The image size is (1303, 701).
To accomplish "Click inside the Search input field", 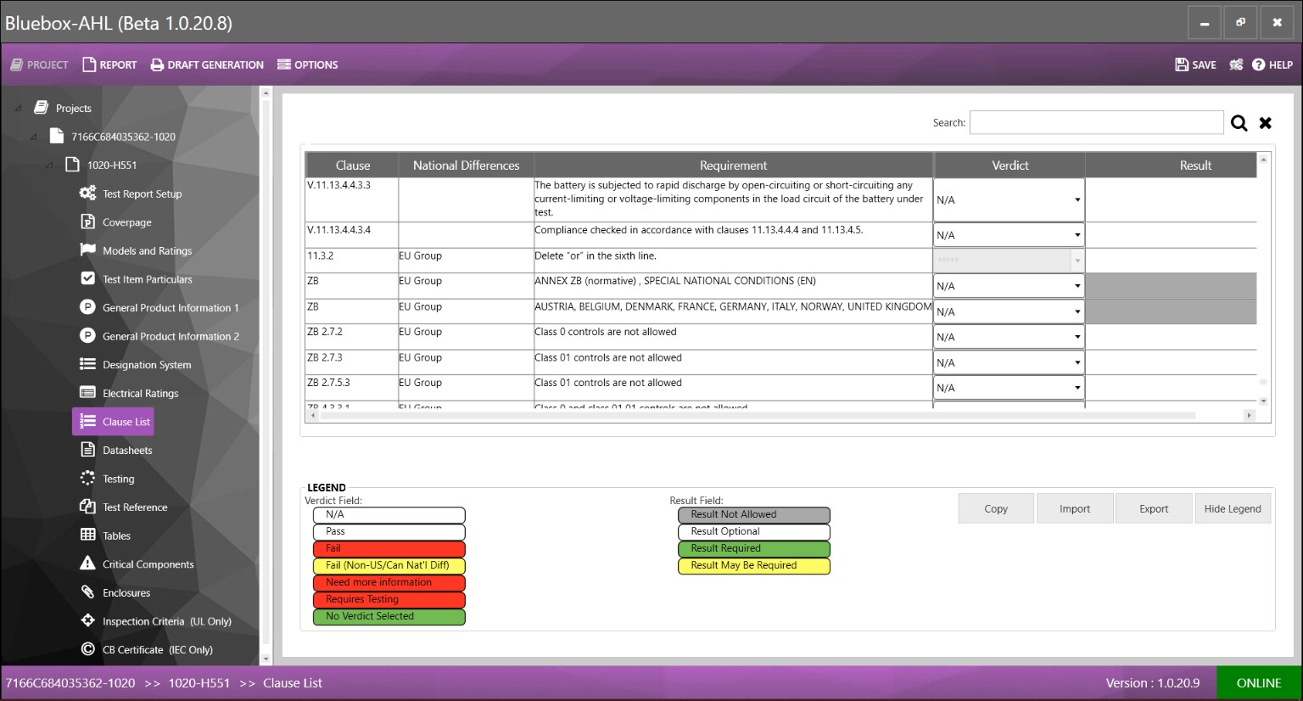I will [x=1096, y=122].
